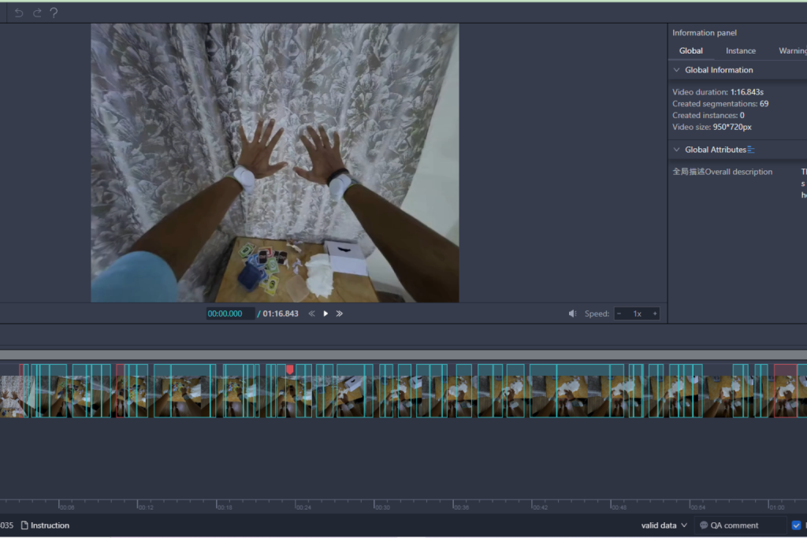This screenshot has width=807, height=538.
Task: Toggle the checkbox beside QA comment
Action: 796,525
